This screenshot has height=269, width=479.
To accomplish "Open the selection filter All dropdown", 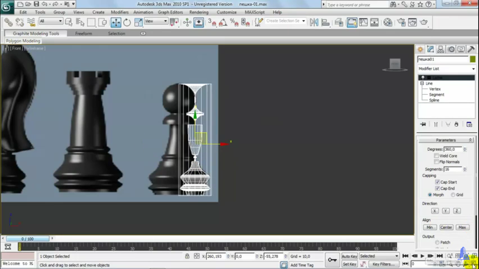I will [x=51, y=21].
